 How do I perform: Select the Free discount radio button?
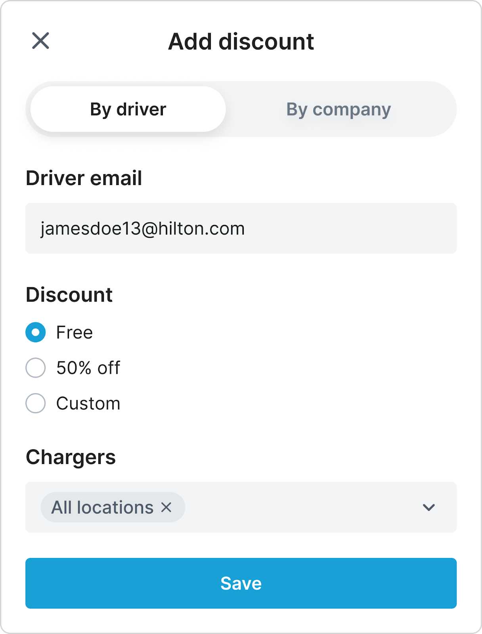coord(36,332)
